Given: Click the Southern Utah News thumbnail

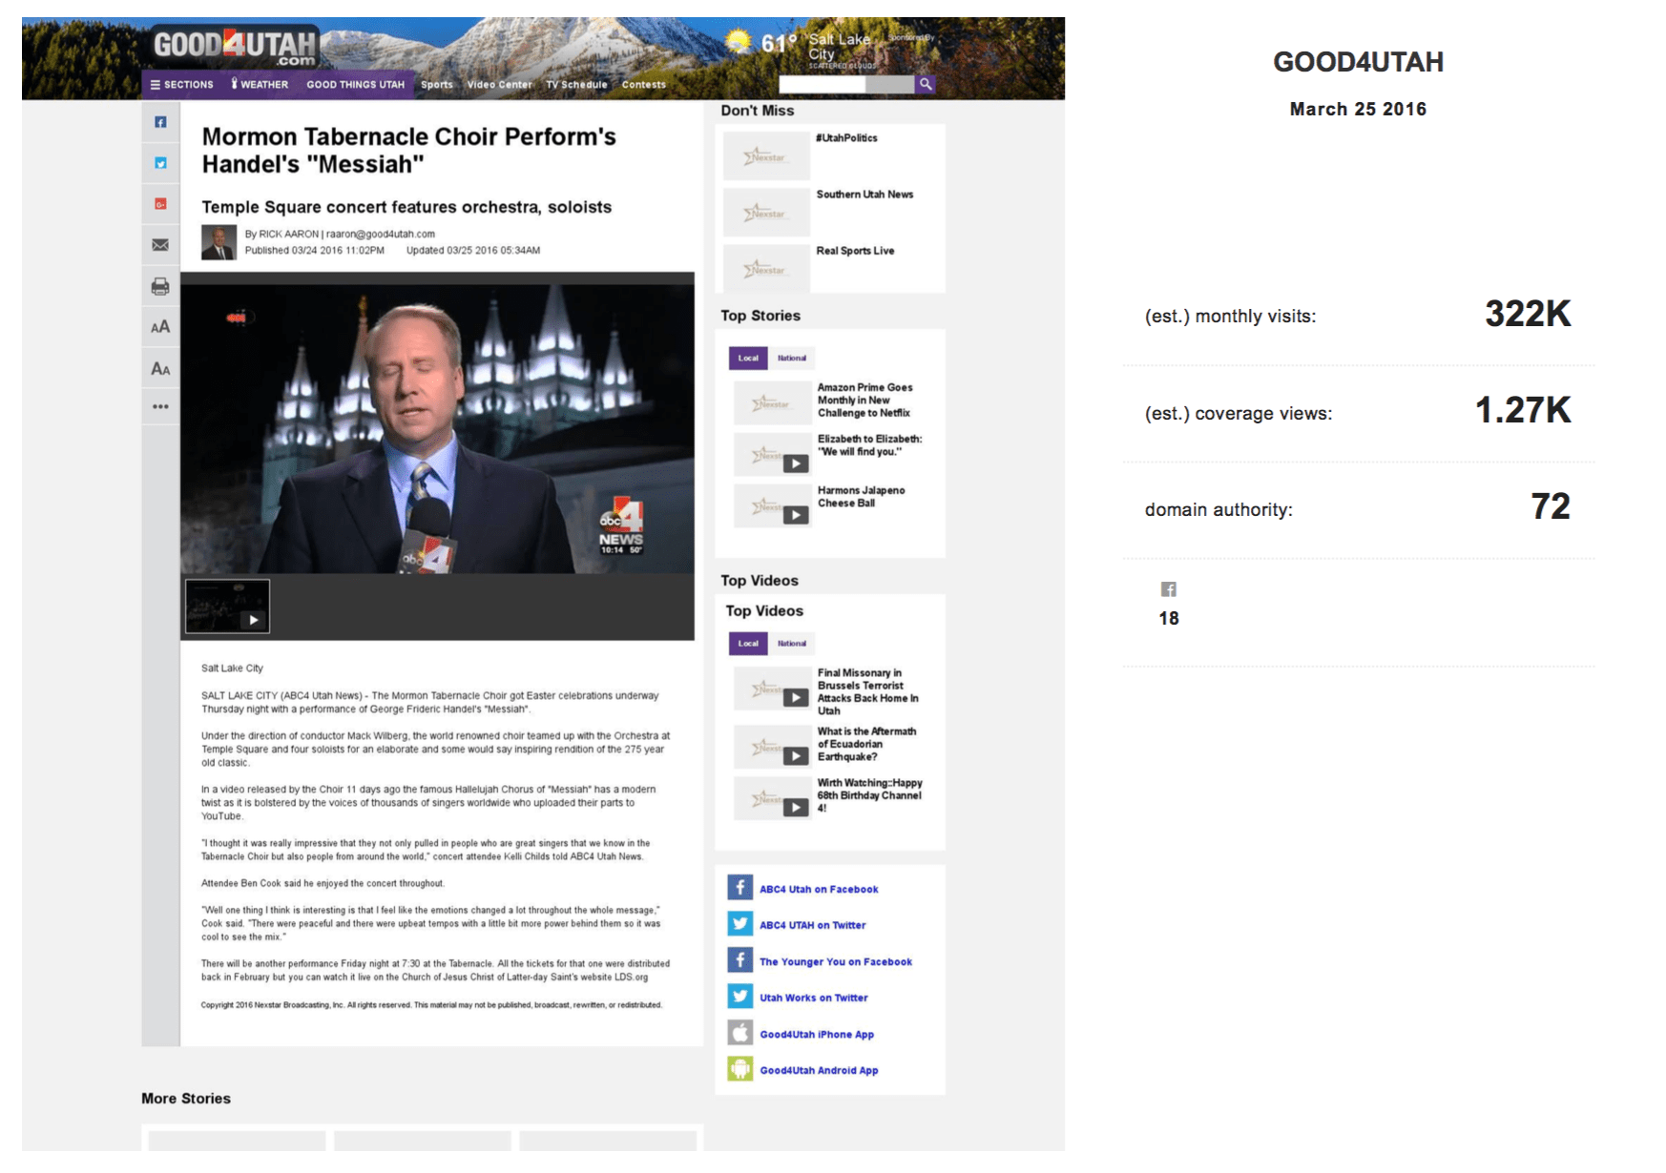Looking at the screenshot, I should point(766,213).
